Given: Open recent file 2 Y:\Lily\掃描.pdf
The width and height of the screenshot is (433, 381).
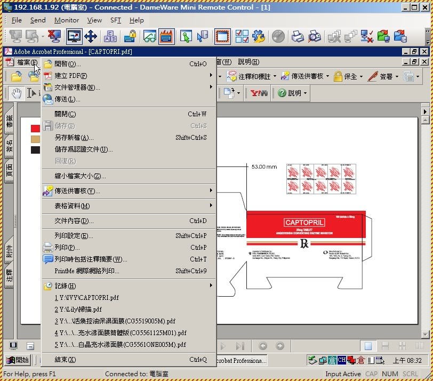Looking at the screenshot, I should click(129, 309).
